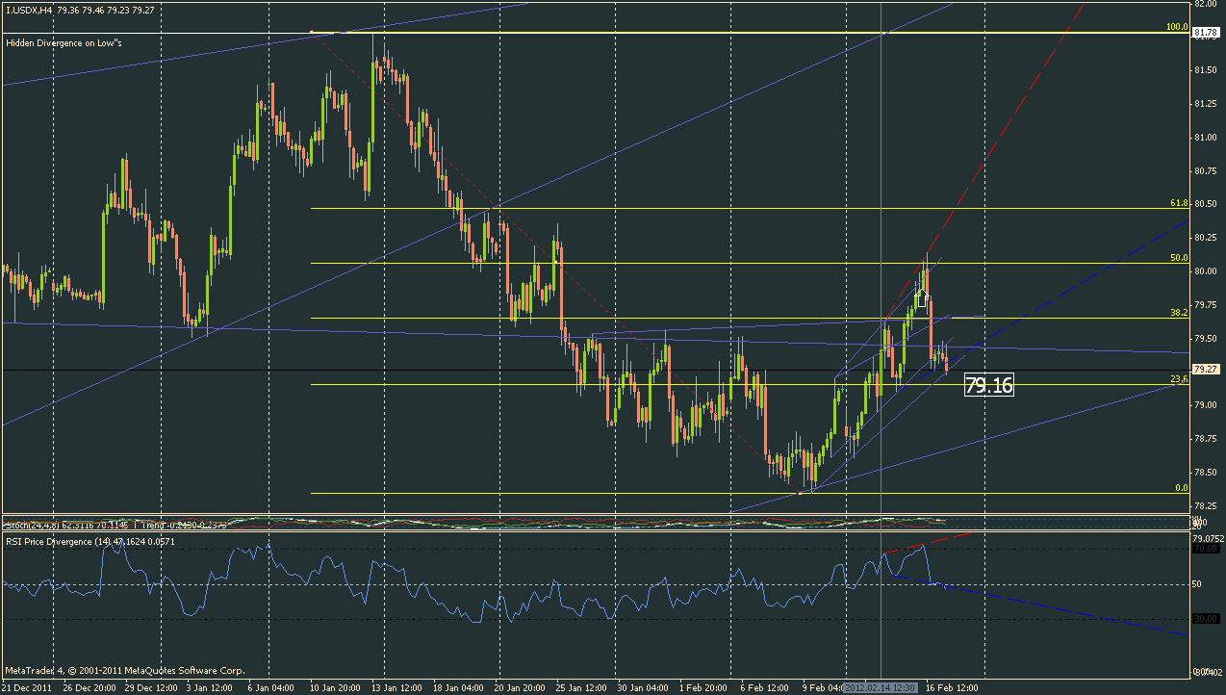Click the 13 Jan 12:00 date on time axis
Image resolution: width=1226 pixels, height=695 pixels.
click(x=396, y=688)
